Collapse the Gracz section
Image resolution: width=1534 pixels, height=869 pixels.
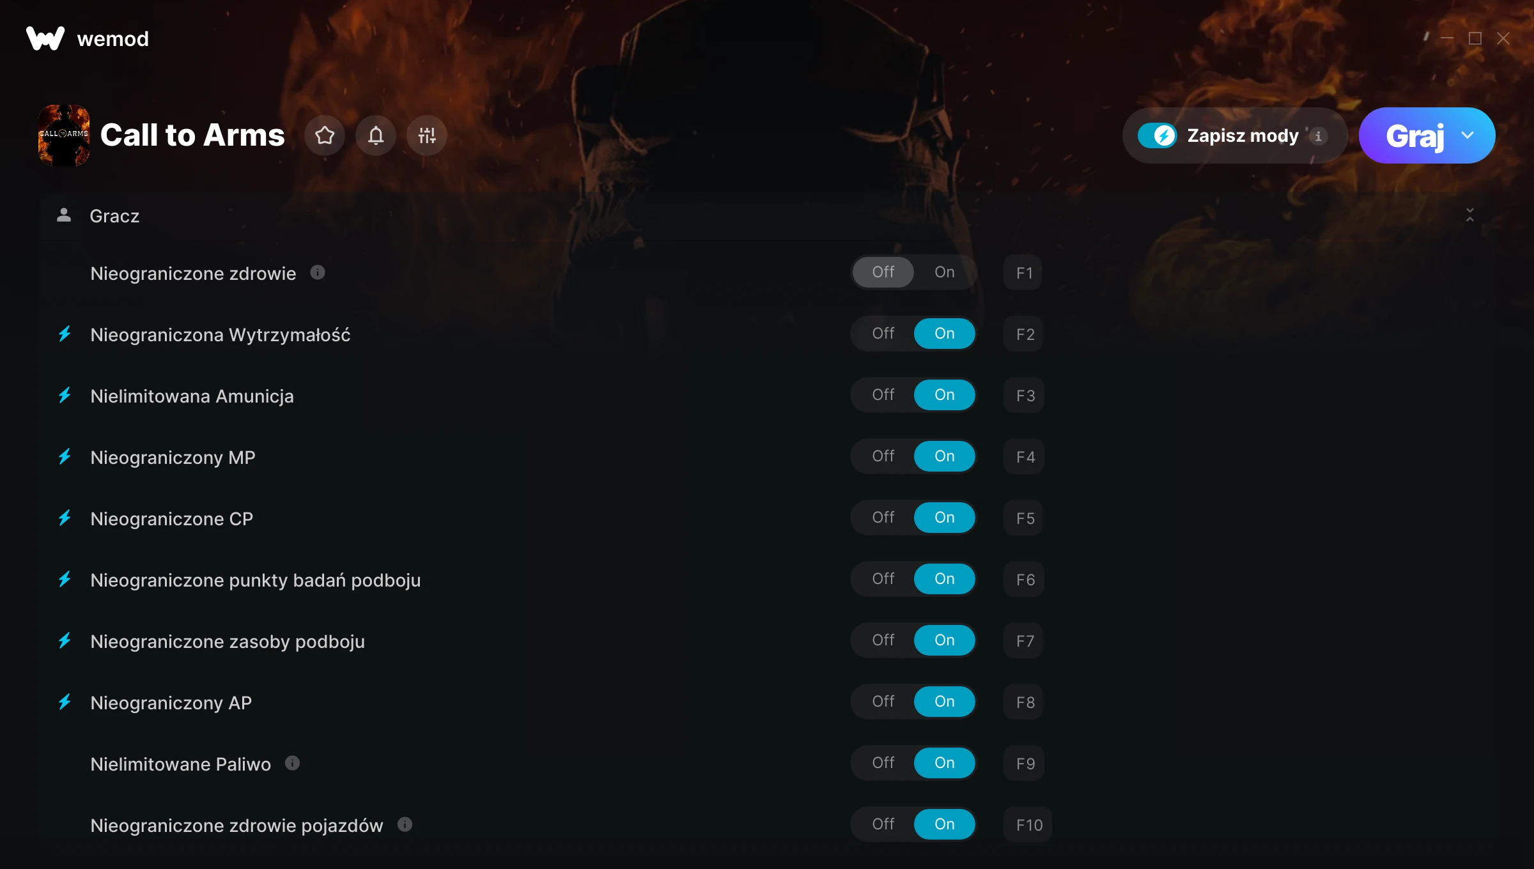[x=1470, y=215]
